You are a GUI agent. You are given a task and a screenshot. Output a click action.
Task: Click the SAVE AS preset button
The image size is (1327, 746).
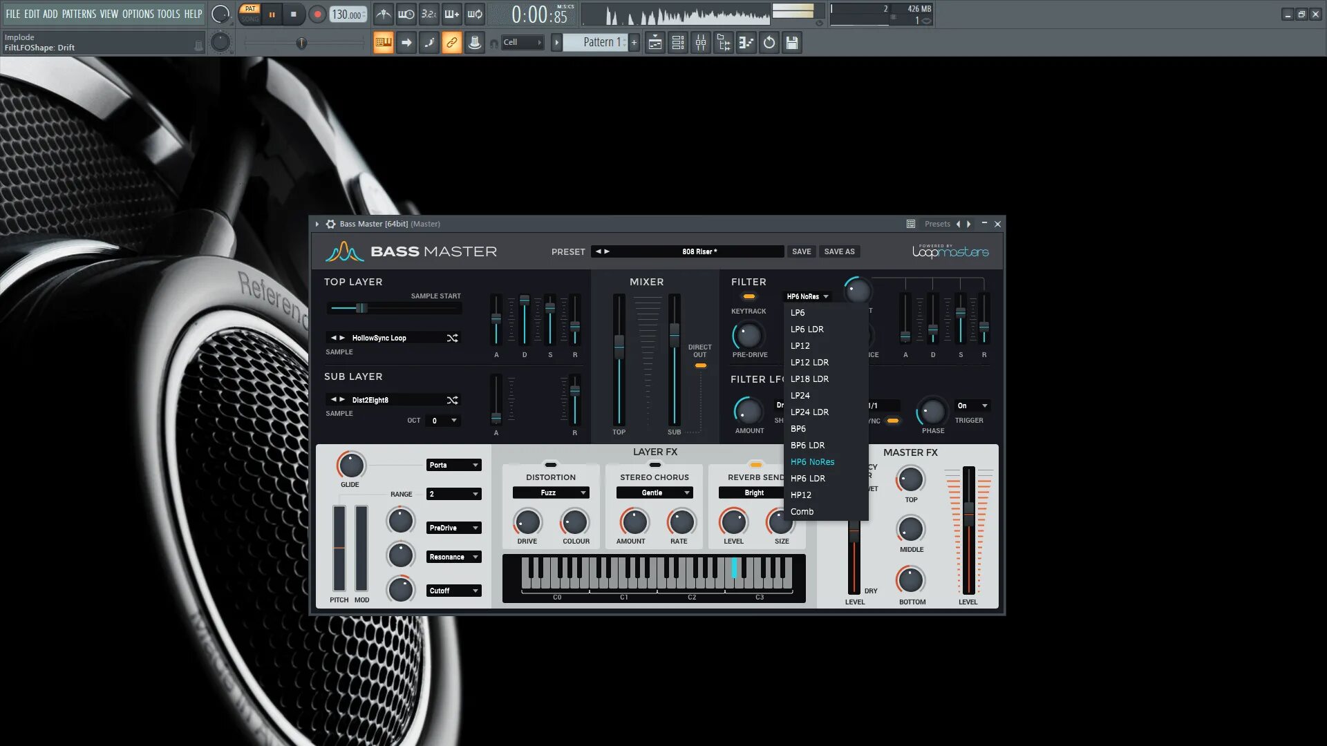point(839,251)
